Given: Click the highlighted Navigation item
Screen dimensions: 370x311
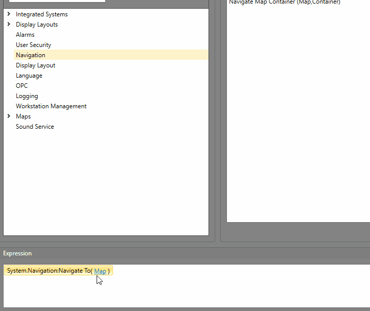Looking at the screenshot, I should [x=31, y=55].
